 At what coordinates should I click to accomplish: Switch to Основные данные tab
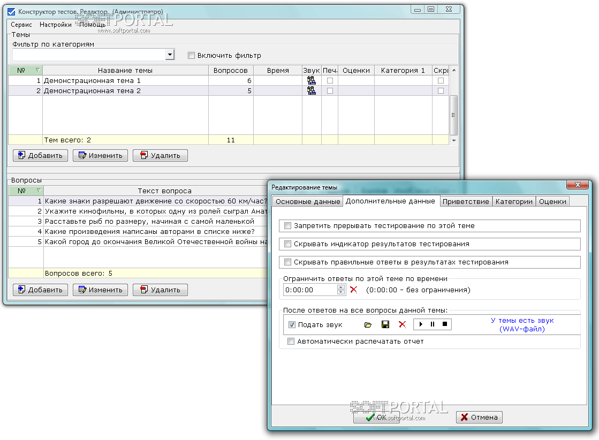[x=308, y=201]
